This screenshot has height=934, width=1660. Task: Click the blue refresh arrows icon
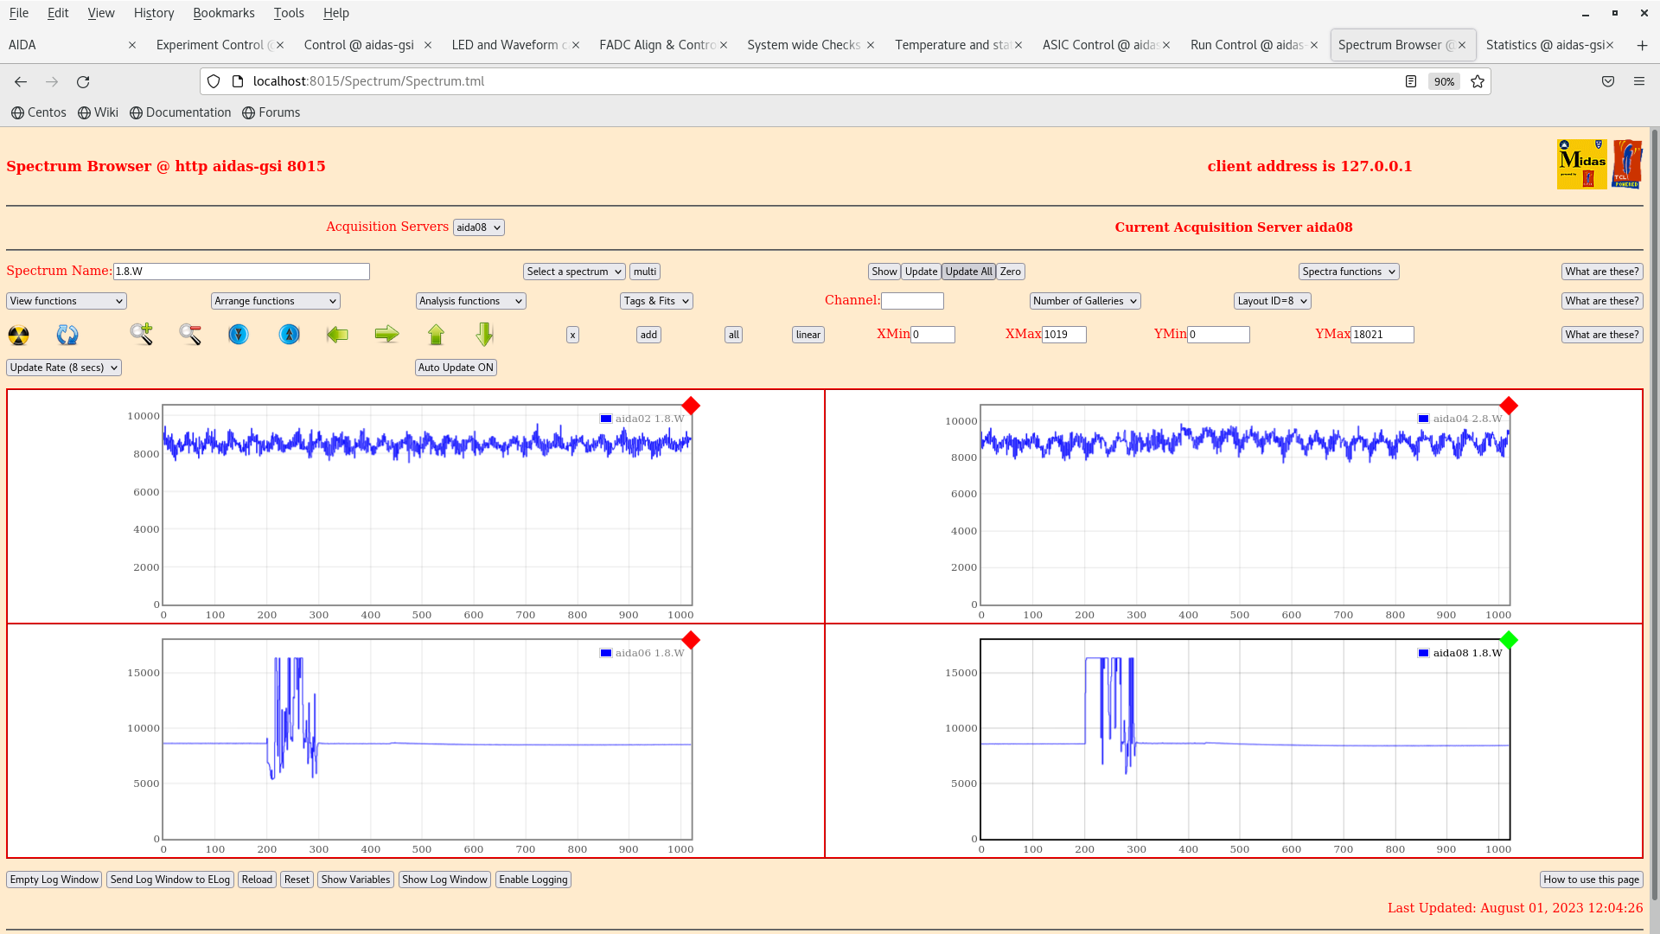point(67,335)
